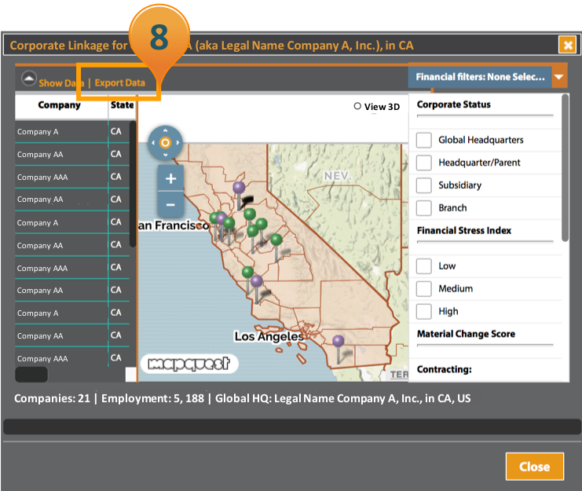Check the Headquarter/Parent checkbox
Screen dimensions: 582x491
tap(424, 163)
